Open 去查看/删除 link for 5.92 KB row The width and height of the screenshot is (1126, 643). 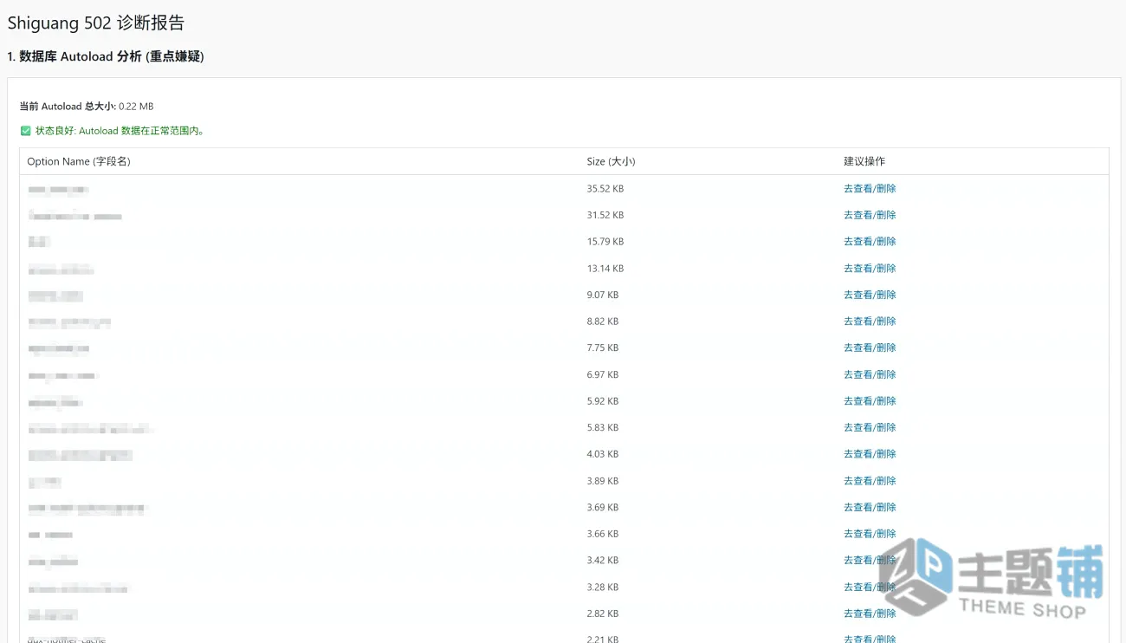[870, 401]
